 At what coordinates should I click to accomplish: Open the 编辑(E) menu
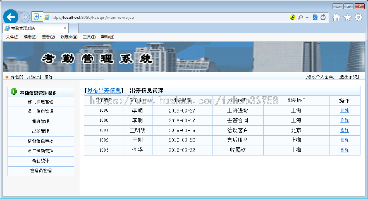[30, 37]
